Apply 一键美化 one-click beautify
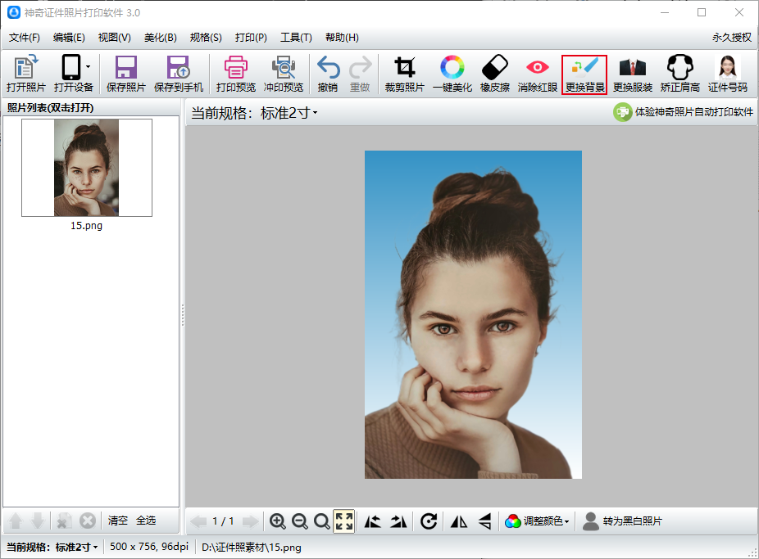Screen dimensions: 759x559 (452, 74)
